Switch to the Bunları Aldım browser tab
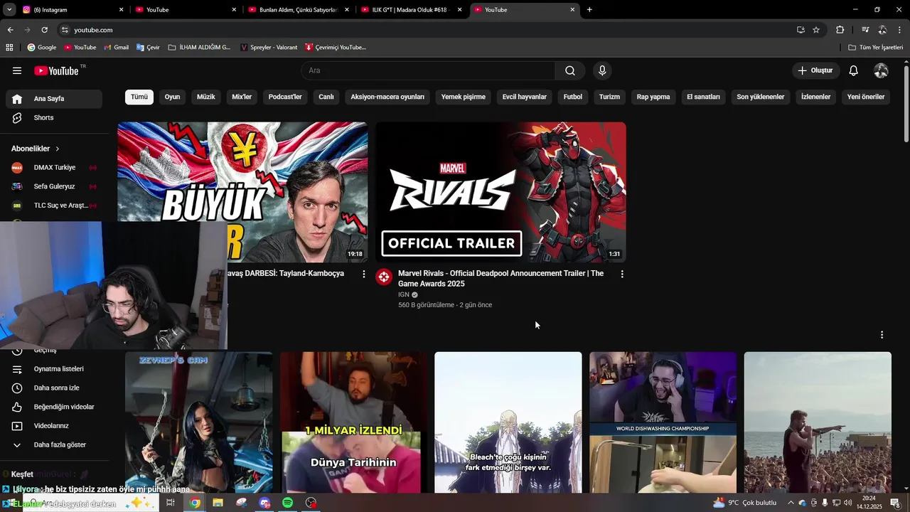This screenshot has width=910, height=512. pos(298,10)
